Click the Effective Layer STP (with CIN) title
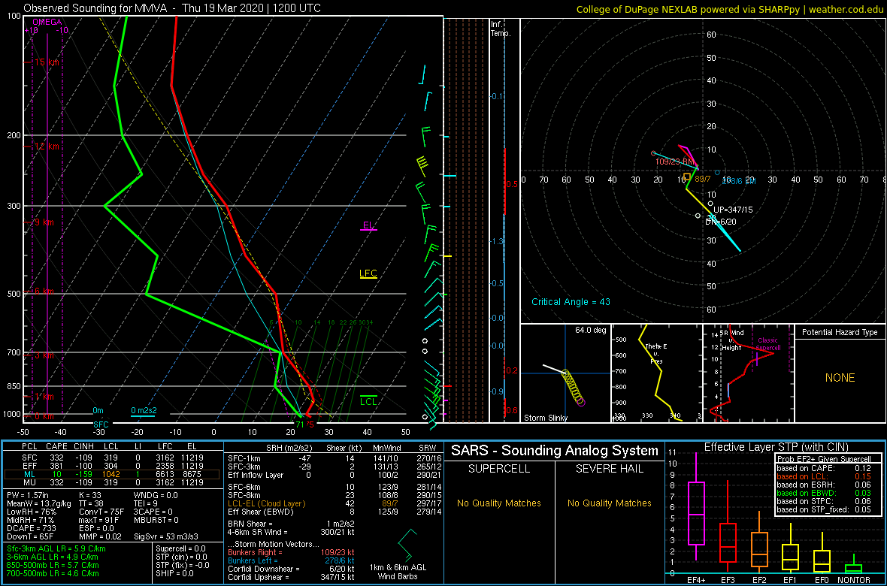This screenshot has width=887, height=586. click(x=775, y=448)
